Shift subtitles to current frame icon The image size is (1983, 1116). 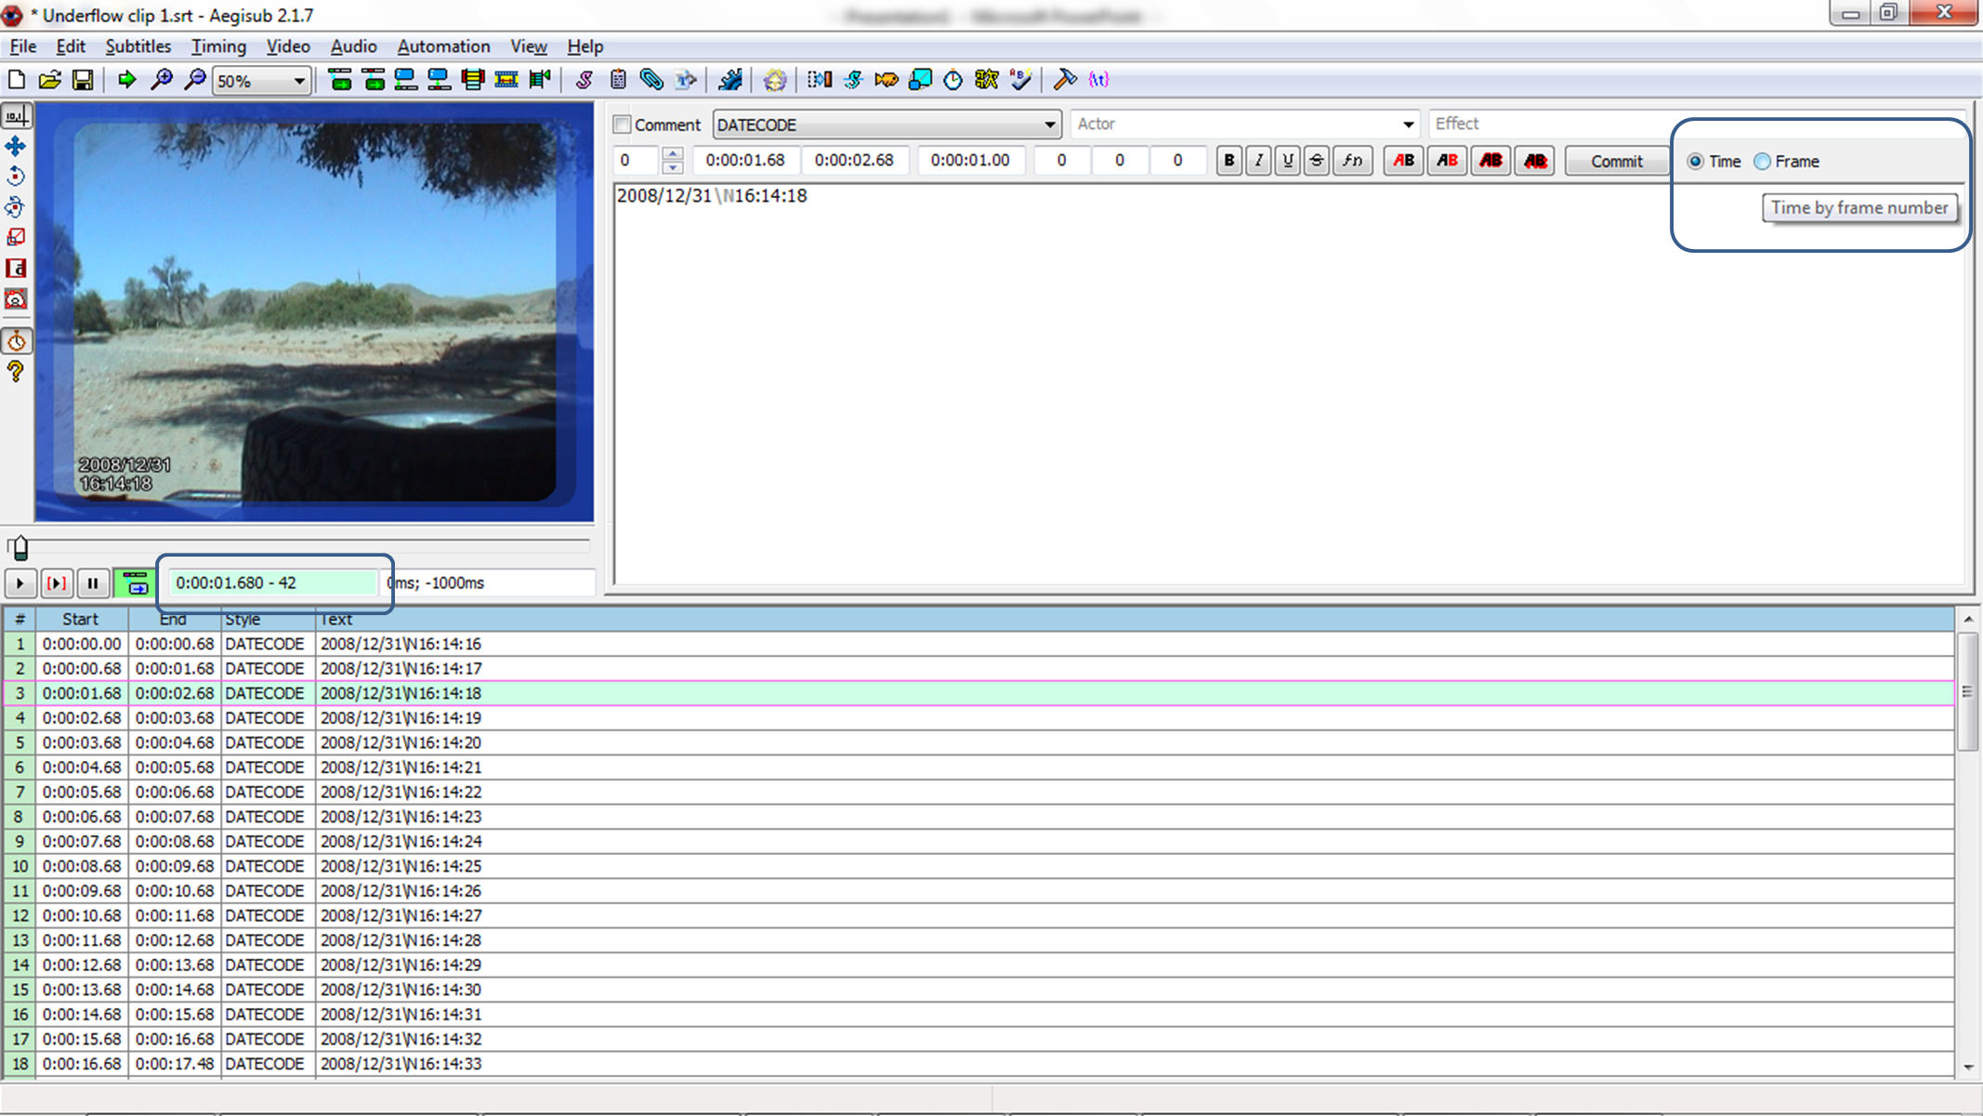[540, 80]
